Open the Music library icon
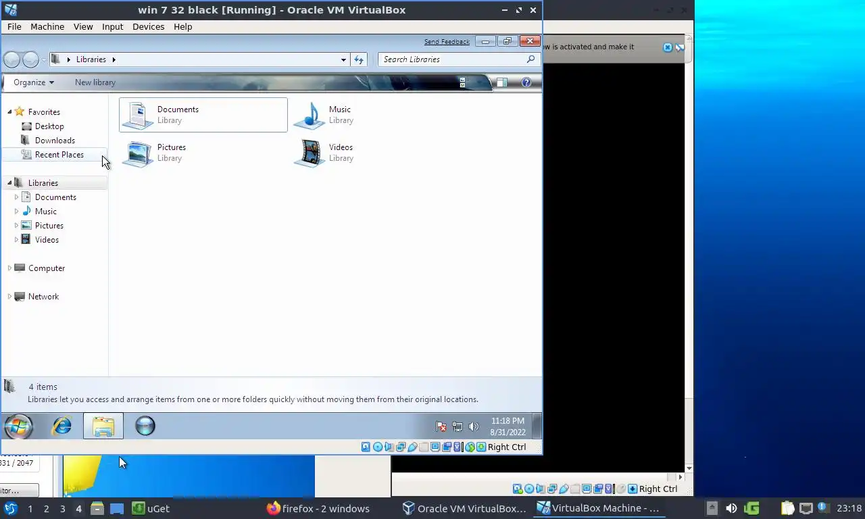The height and width of the screenshot is (519, 865). [x=310, y=115]
